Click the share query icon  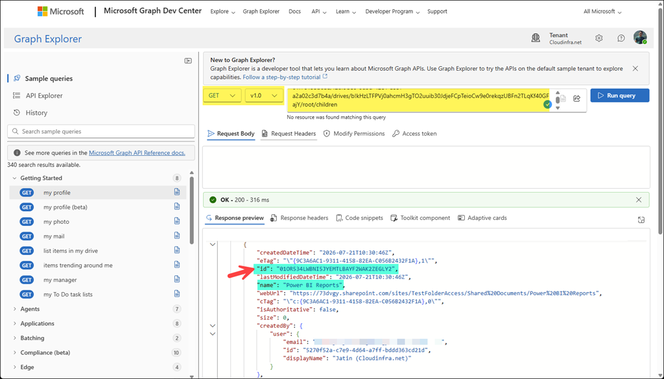(576, 99)
